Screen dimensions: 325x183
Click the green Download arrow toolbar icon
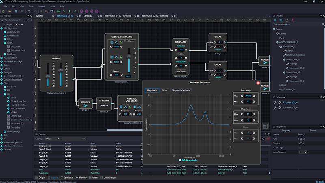[x=70, y=11]
